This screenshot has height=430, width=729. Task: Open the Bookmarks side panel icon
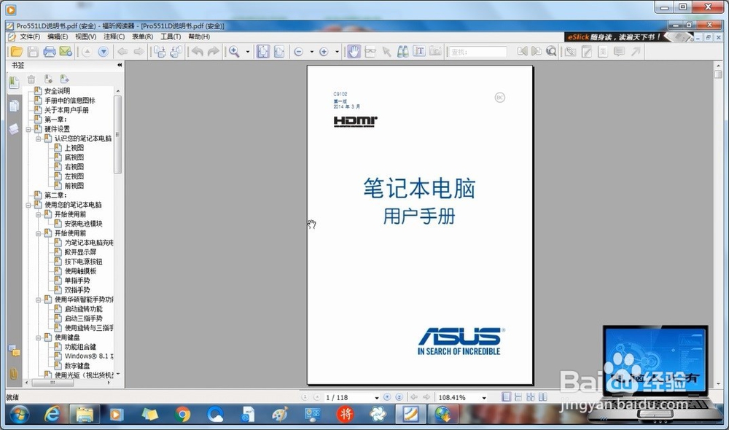14,82
